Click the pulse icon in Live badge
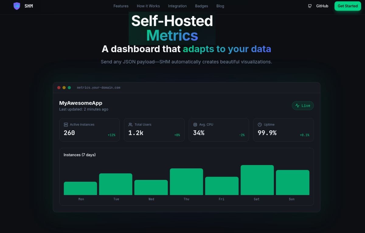This screenshot has width=365, height=233. pos(297,106)
